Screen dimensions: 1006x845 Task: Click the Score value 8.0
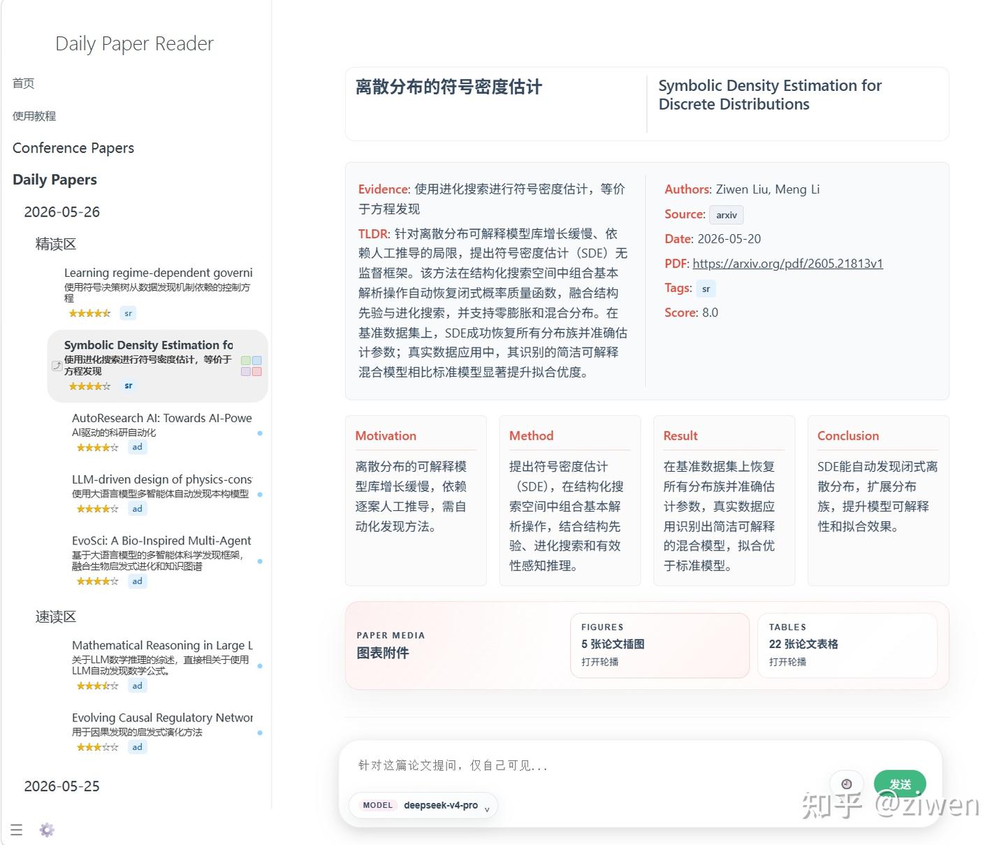tap(710, 312)
